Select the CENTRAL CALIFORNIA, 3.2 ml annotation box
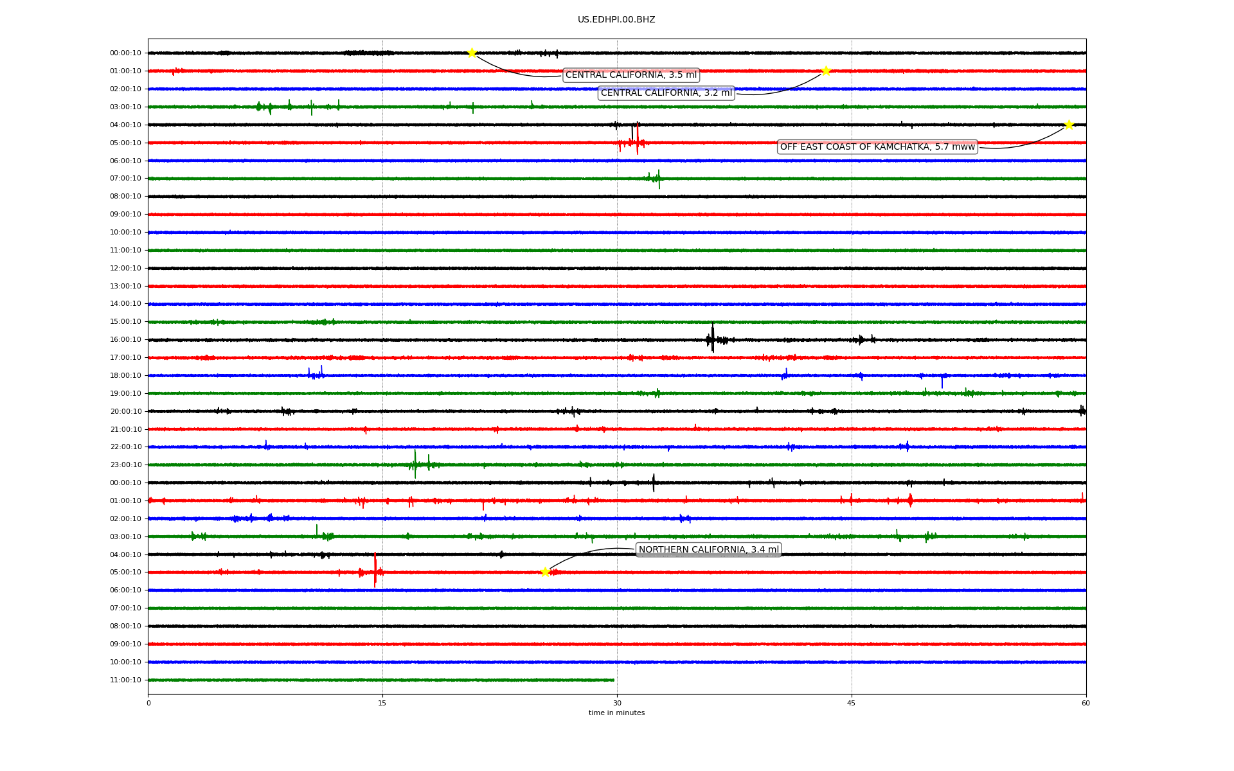This screenshot has height=771, width=1234. tap(666, 93)
